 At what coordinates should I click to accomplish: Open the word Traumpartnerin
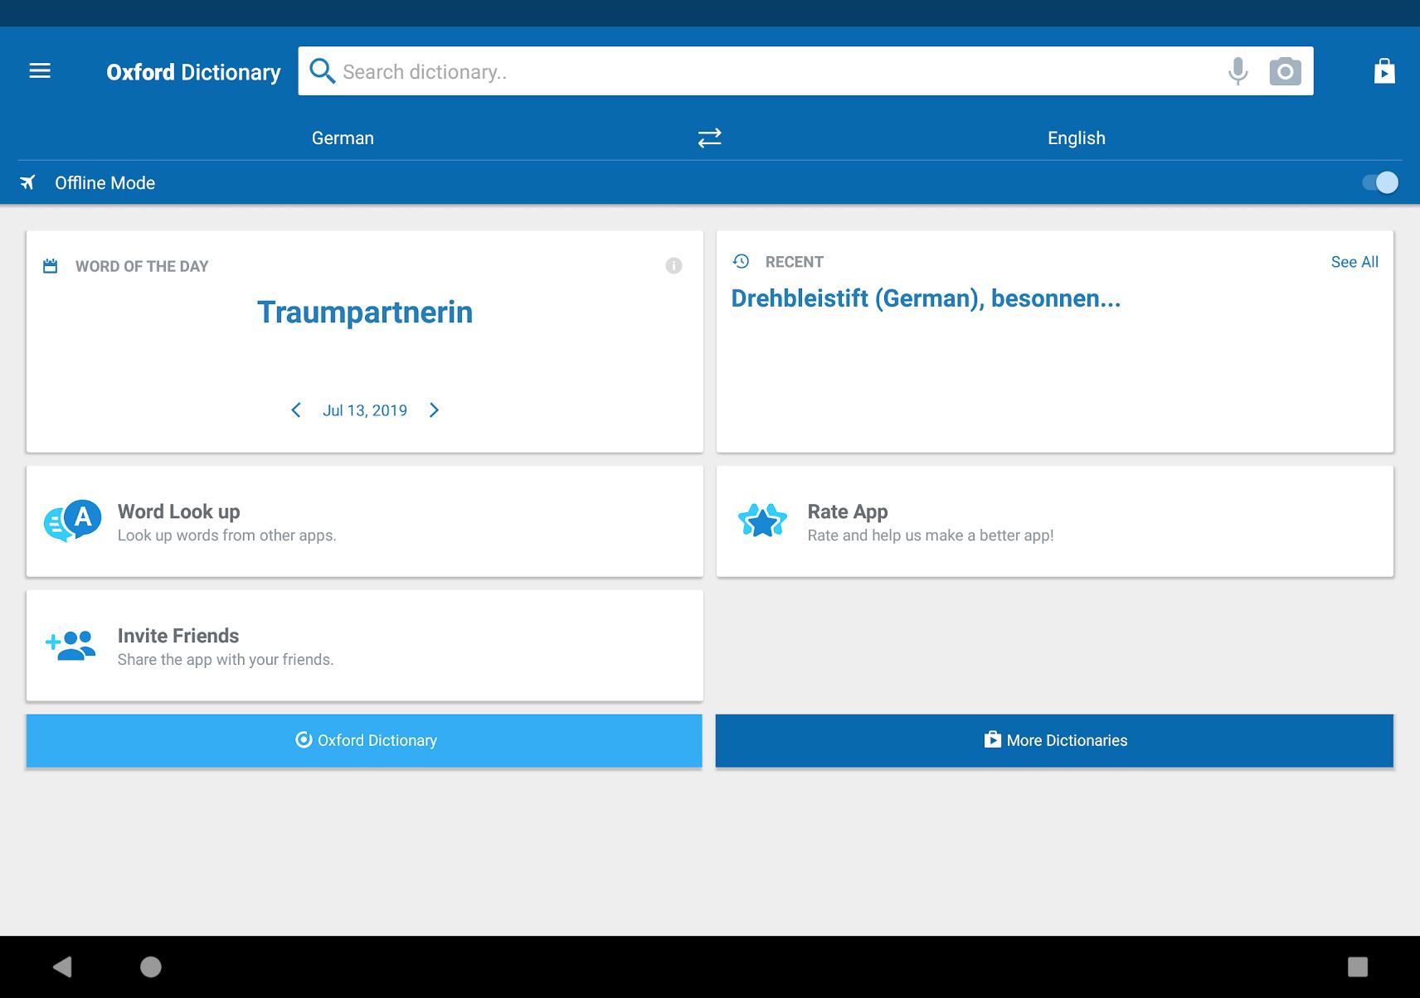tap(365, 312)
